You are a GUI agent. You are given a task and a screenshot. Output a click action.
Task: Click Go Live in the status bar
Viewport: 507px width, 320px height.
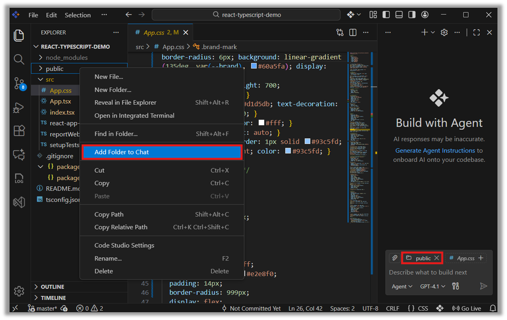click(x=467, y=308)
